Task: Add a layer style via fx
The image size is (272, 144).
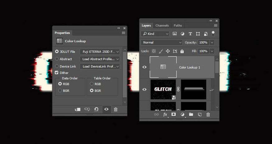Action: (x=165, y=114)
